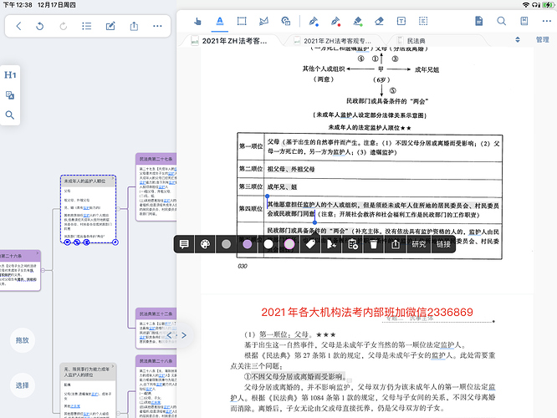The width and height of the screenshot is (557, 418).
Task: Check the battery status indicator
Action: coord(548,5)
